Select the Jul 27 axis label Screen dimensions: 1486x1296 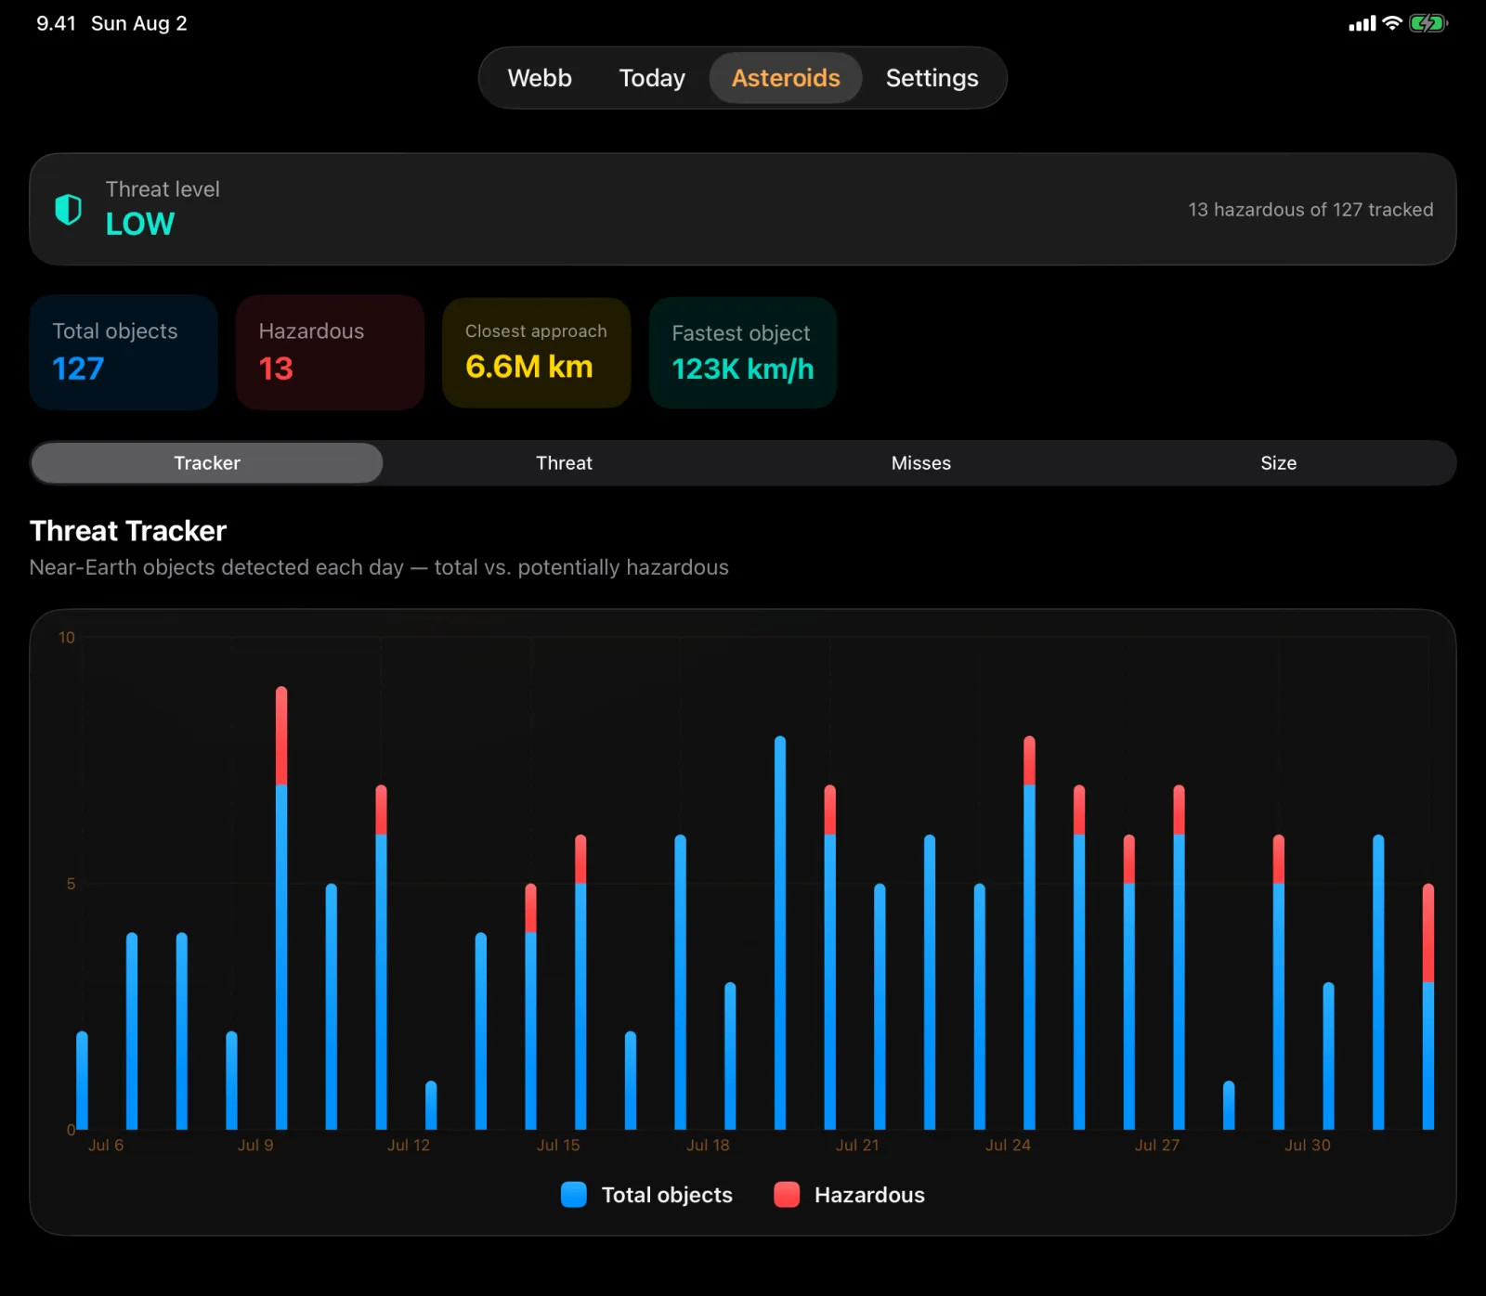click(x=1157, y=1146)
